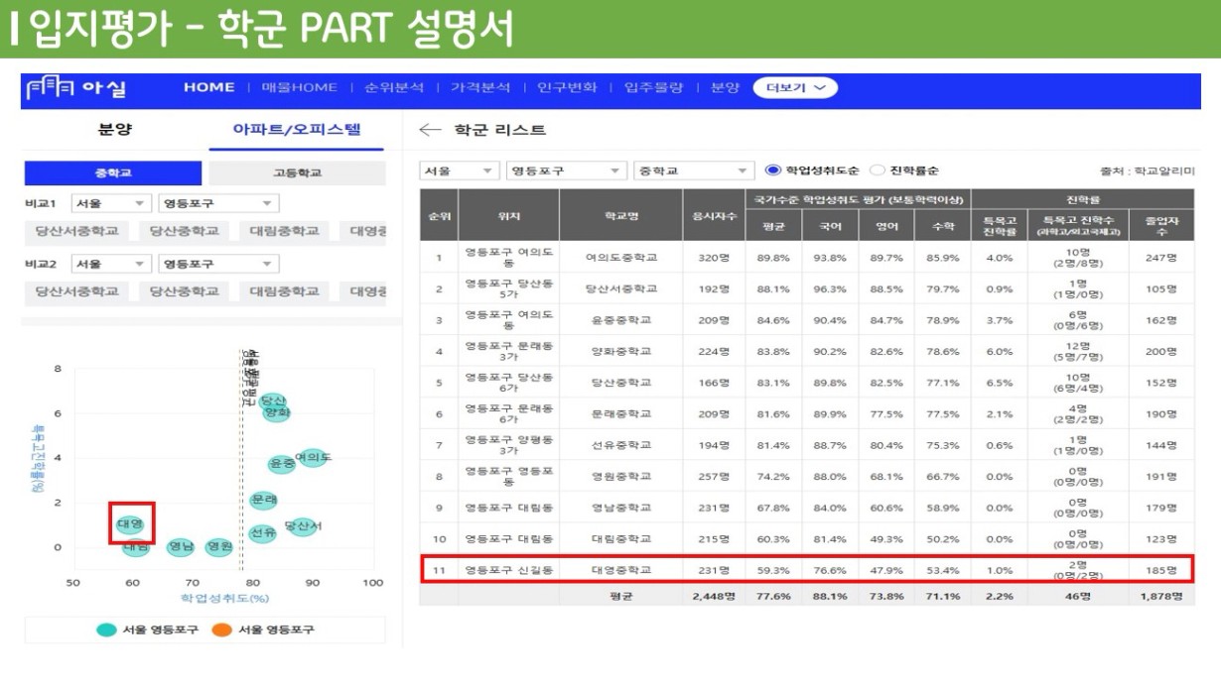The image size is (1221, 686).
Task: Click the 응시자수 column header
Action: click(x=714, y=214)
